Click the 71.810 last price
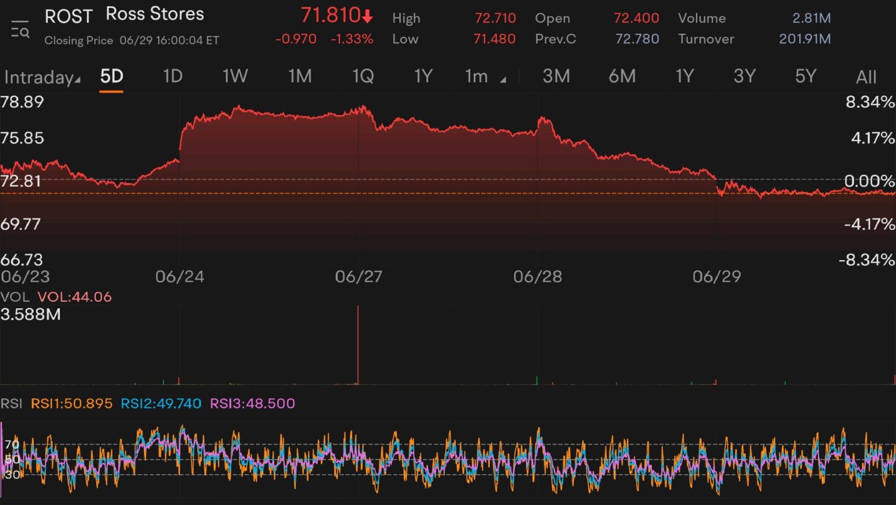The image size is (896, 505). pyautogui.click(x=330, y=16)
